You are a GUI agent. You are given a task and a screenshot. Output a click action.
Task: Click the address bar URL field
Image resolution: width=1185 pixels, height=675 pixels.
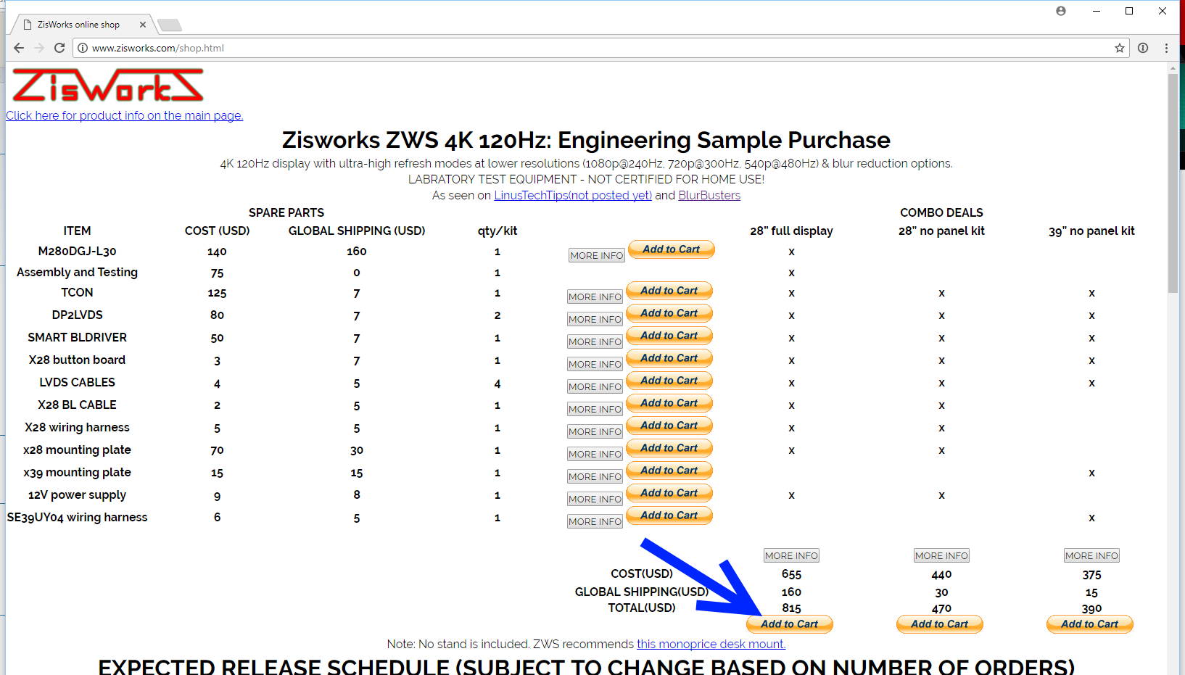pos(580,48)
